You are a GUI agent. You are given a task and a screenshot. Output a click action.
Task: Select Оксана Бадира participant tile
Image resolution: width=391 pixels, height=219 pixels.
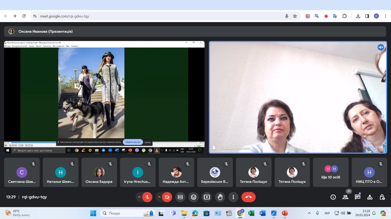[x=99, y=172]
